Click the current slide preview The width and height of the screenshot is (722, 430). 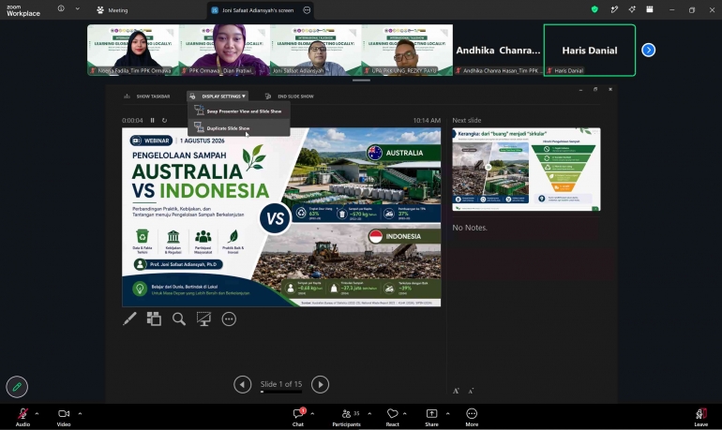[281, 217]
